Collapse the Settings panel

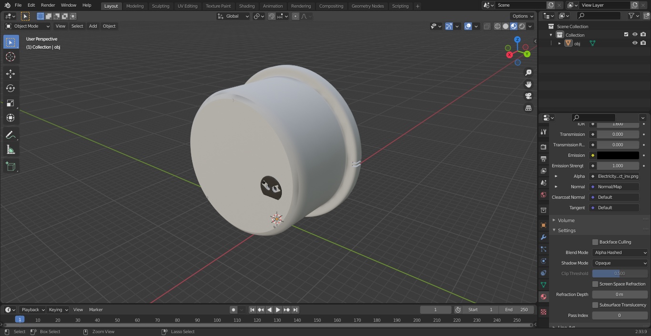[566, 230]
